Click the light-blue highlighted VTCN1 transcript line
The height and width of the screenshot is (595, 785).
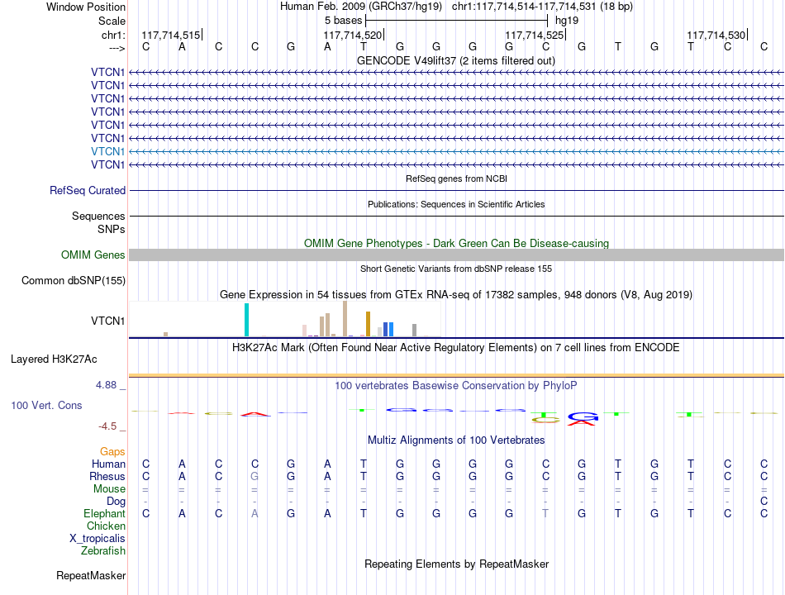pyautogui.click(x=457, y=151)
